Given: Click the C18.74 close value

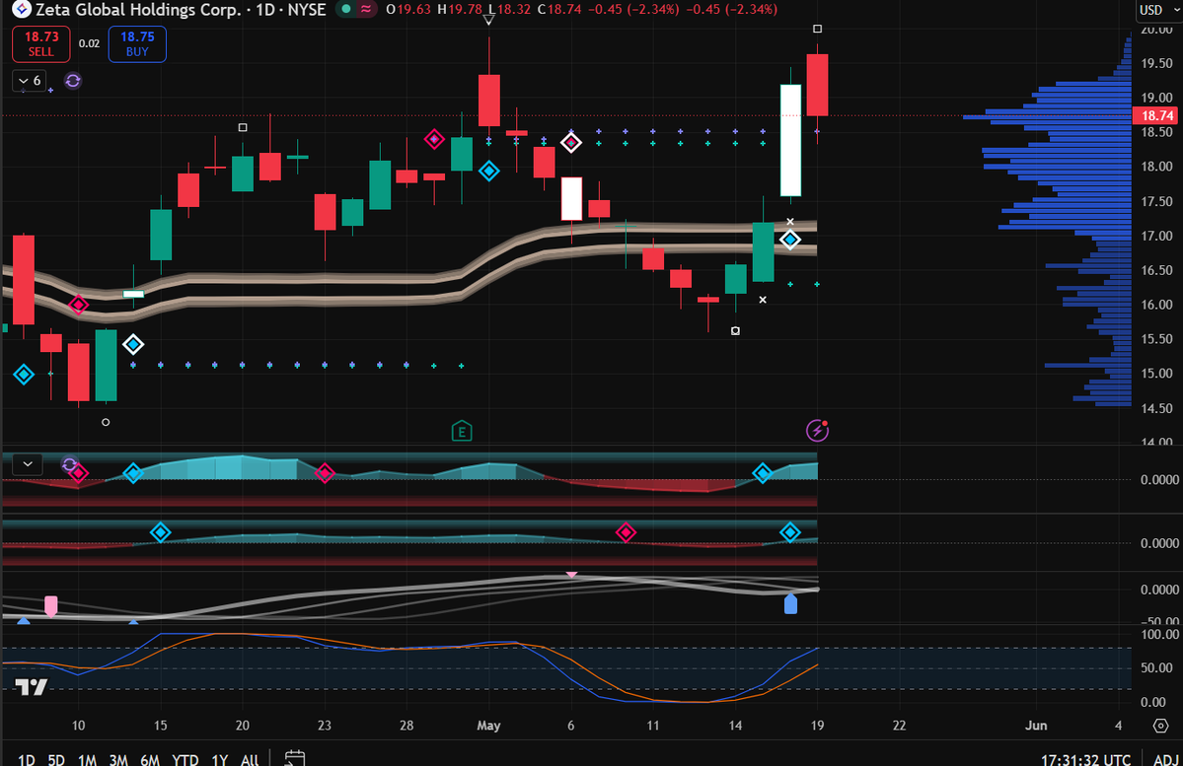Looking at the screenshot, I should pyautogui.click(x=559, y=9).
